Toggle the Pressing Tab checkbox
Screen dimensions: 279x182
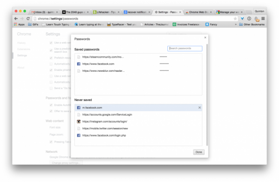pyautogui.click(x=51, y=142)
